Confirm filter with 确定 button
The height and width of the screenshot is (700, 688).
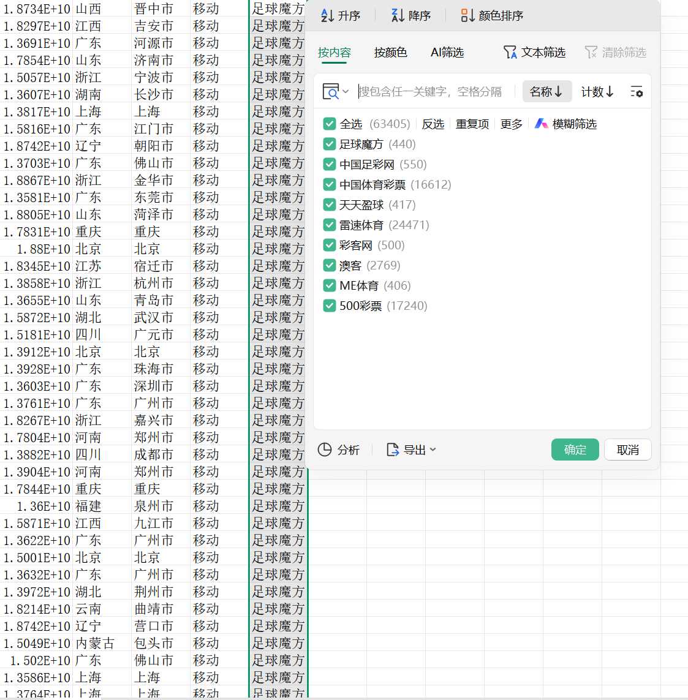pos(575,450)
